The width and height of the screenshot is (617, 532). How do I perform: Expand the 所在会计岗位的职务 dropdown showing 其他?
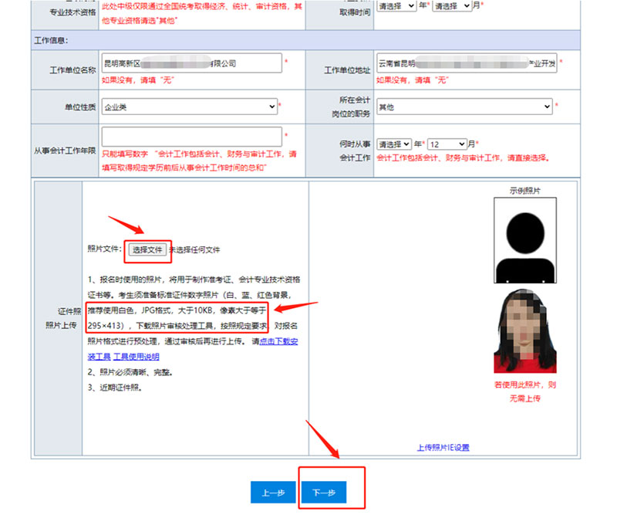tap(464, 107)
